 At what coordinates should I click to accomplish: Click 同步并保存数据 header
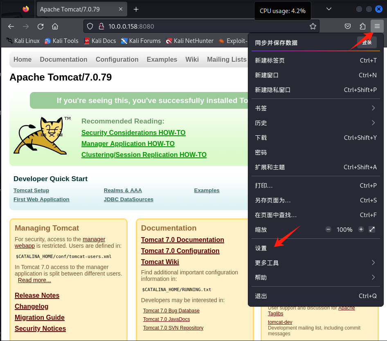point(276,43)
